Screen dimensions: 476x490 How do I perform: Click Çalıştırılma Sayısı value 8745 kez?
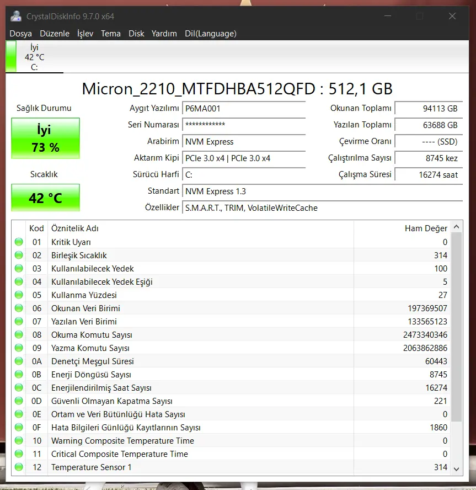point(429,158)
